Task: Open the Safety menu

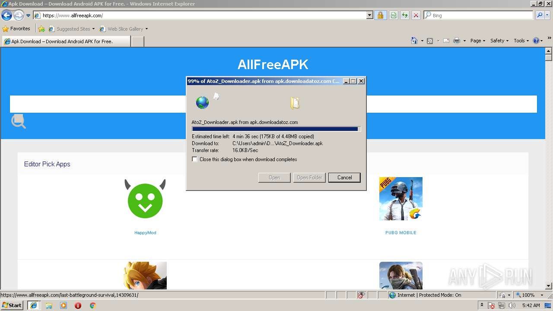Action: click(x=499, y=41)
